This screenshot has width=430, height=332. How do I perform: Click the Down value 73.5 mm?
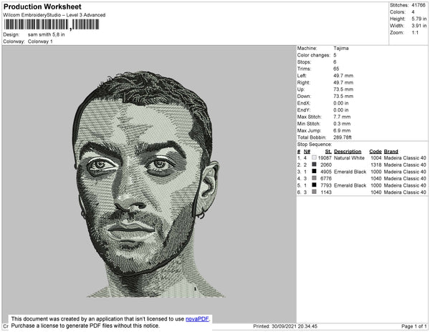[343, 96]
